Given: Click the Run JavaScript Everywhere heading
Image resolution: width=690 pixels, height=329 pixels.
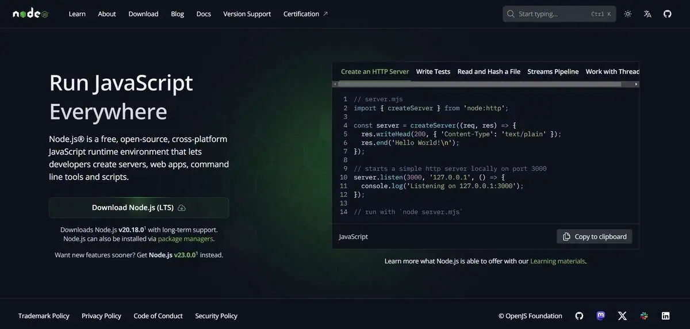Looking at the screenshot, I should pos(121,97).
